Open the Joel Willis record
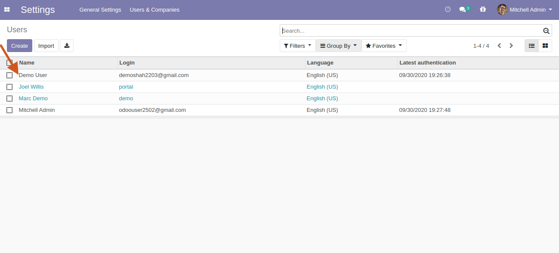Screen dimensions: 559x253 pos(31,87)
